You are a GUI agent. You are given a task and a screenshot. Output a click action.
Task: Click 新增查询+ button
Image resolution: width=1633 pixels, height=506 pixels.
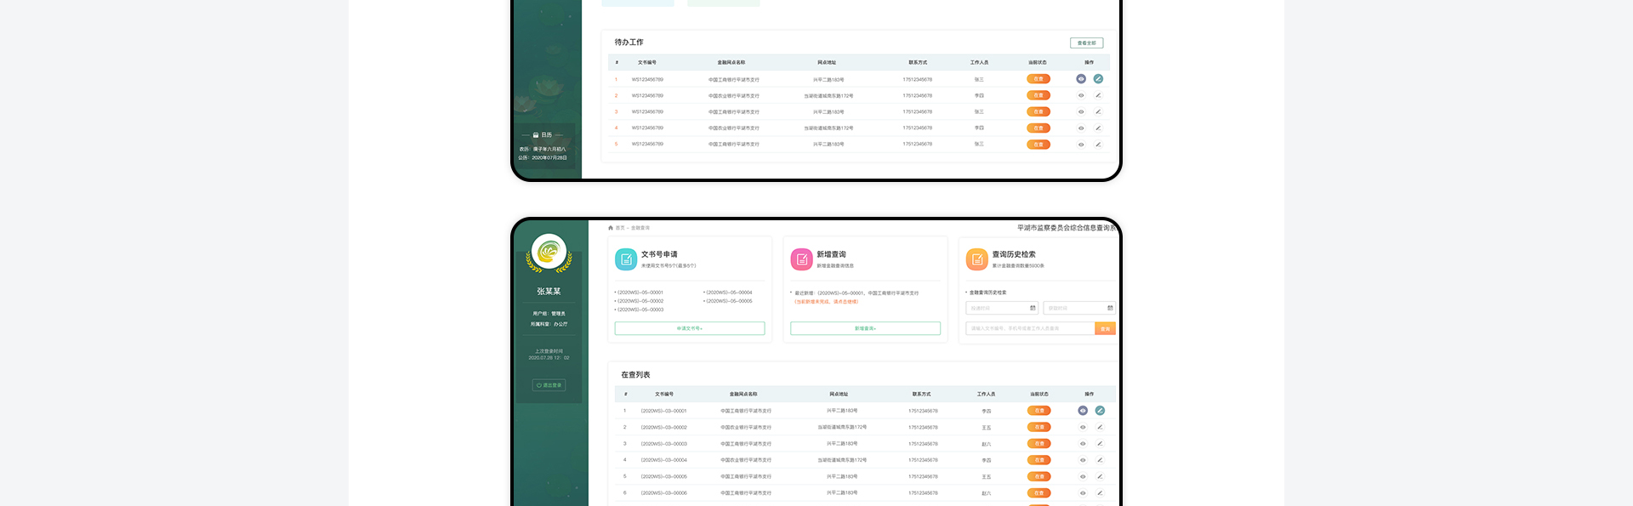point(866,328)
